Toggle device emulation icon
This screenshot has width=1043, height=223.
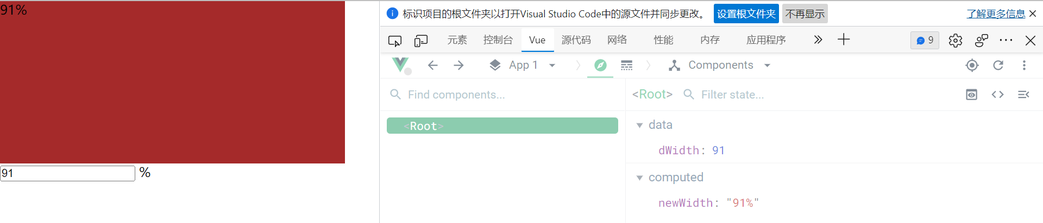coord(421,41)
